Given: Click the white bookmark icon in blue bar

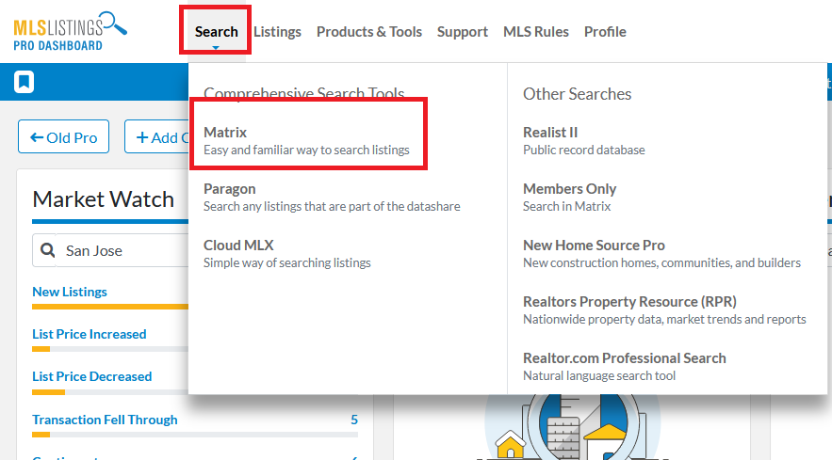Looking at the screenshot, I should (x=24, y=82).
